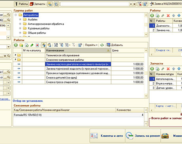Screen dimensions: 182x144
Task: Collapse the Авторaботы tree node
Action: (16, 15)
